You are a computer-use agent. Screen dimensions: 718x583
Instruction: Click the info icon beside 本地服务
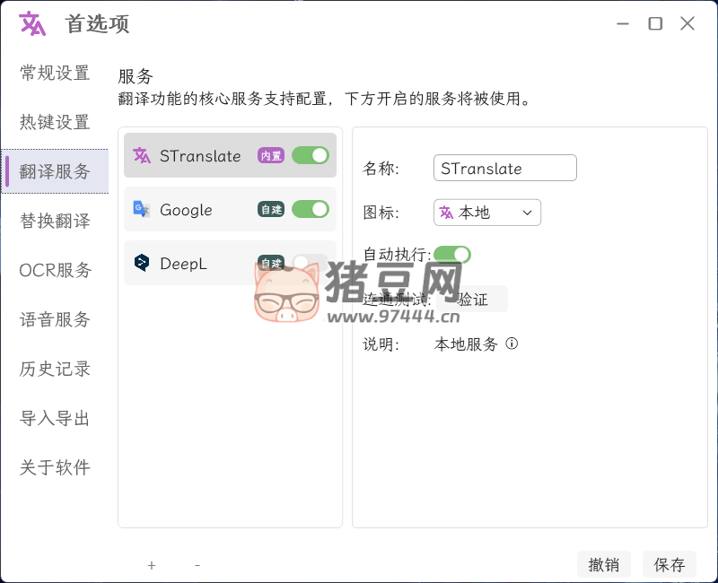coord(512,344)
